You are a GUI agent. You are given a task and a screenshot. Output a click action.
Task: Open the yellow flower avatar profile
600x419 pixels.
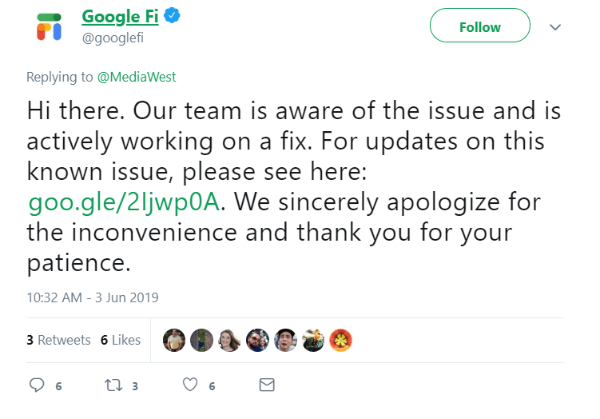[340, 340]
